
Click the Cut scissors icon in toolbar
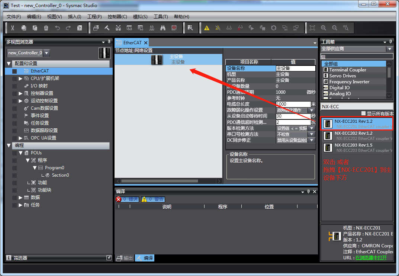point(13,28)
